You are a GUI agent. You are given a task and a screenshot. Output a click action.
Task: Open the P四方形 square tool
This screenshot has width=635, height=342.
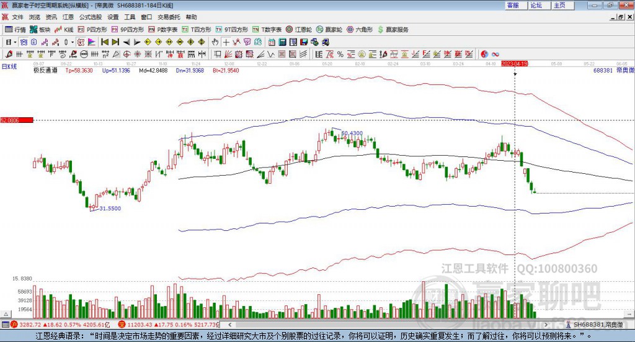[92, 30]
